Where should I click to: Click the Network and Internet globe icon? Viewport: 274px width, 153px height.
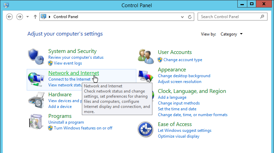coord(36,79)
